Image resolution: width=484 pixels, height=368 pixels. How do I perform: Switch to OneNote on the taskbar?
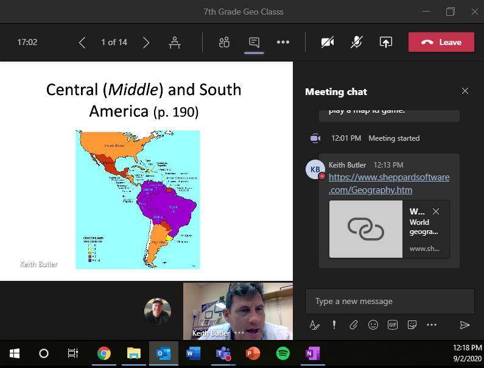[x=313, y=353]
